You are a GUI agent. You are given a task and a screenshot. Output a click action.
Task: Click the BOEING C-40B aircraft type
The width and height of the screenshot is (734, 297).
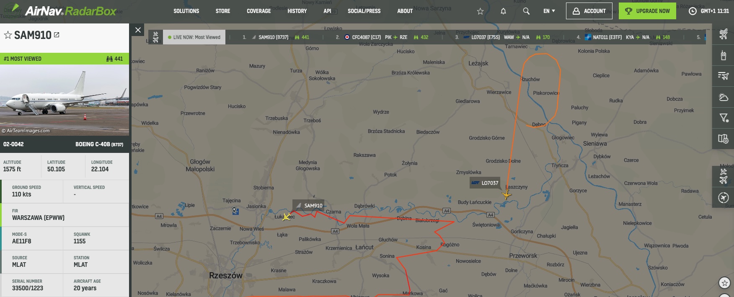click(x=99, y=144)
